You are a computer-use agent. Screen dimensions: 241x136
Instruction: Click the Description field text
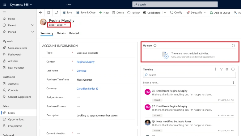97,115
